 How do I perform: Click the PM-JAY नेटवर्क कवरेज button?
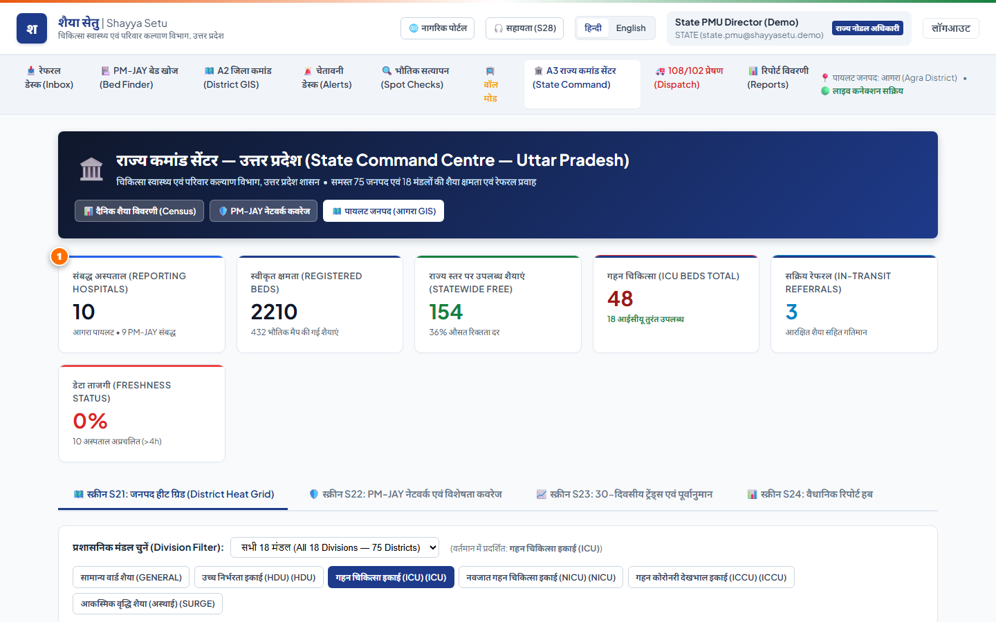click(264, 211)
